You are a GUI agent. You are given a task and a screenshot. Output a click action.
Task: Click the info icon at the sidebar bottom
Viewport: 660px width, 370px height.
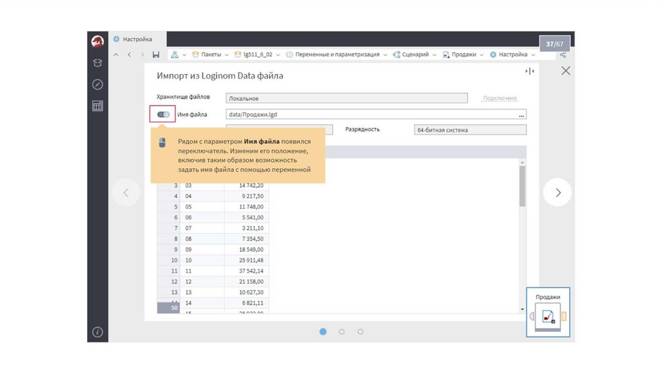[97, 332]
